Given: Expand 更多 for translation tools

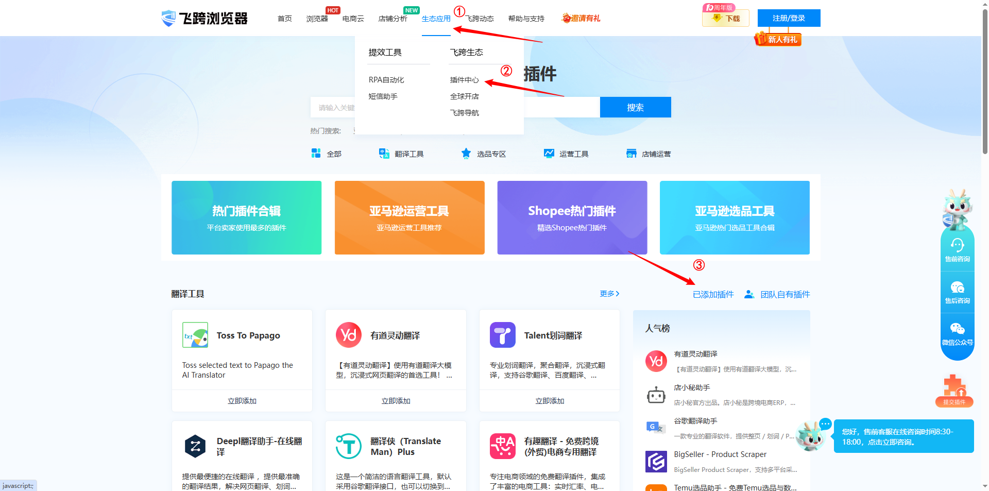Looking at the screenshot, I should 609,294.
